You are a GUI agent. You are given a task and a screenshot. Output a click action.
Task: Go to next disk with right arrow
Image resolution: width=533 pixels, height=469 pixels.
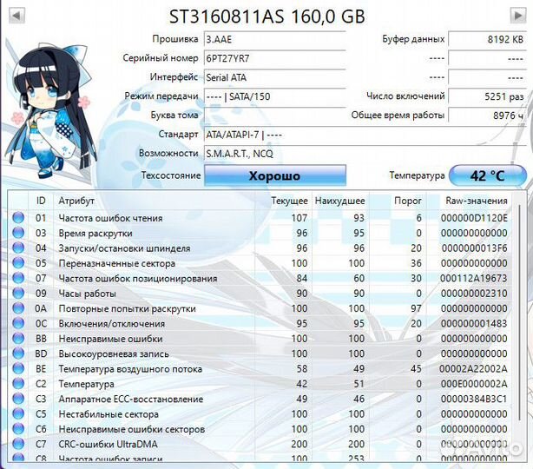coord(518,16)
